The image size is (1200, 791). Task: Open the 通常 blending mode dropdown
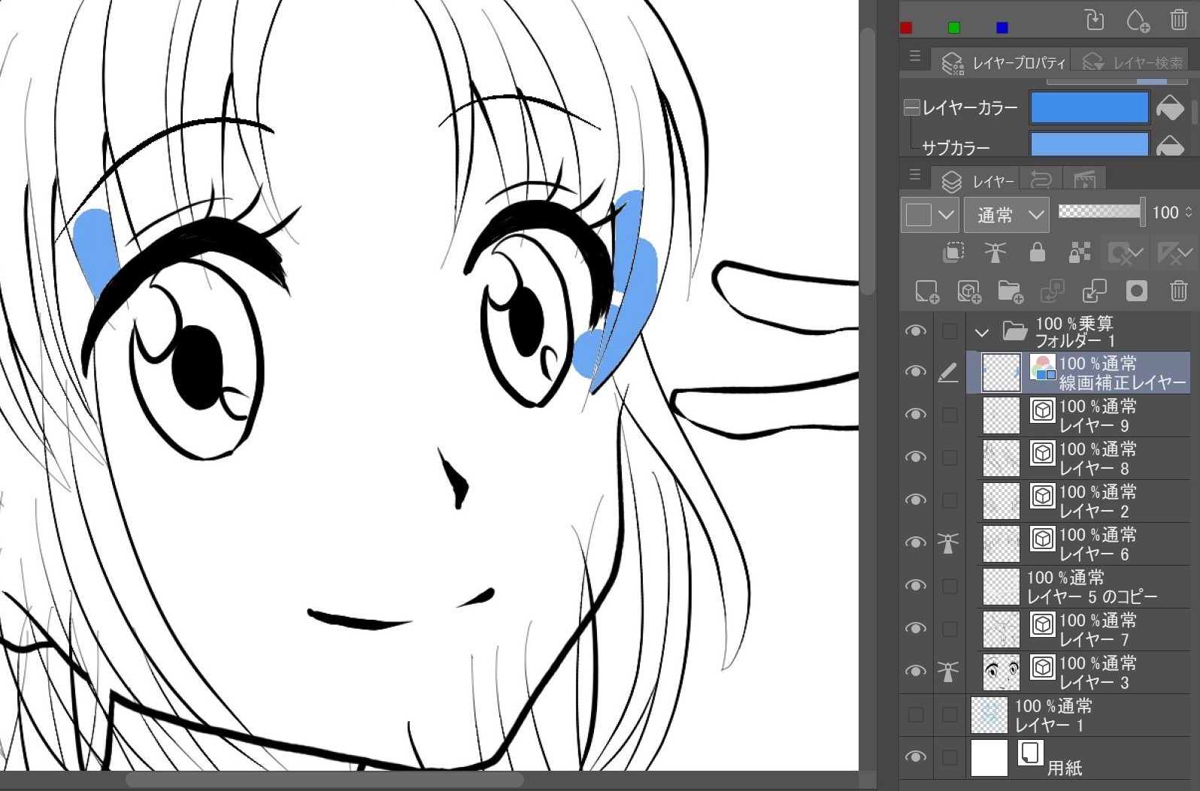[1007, 215]
